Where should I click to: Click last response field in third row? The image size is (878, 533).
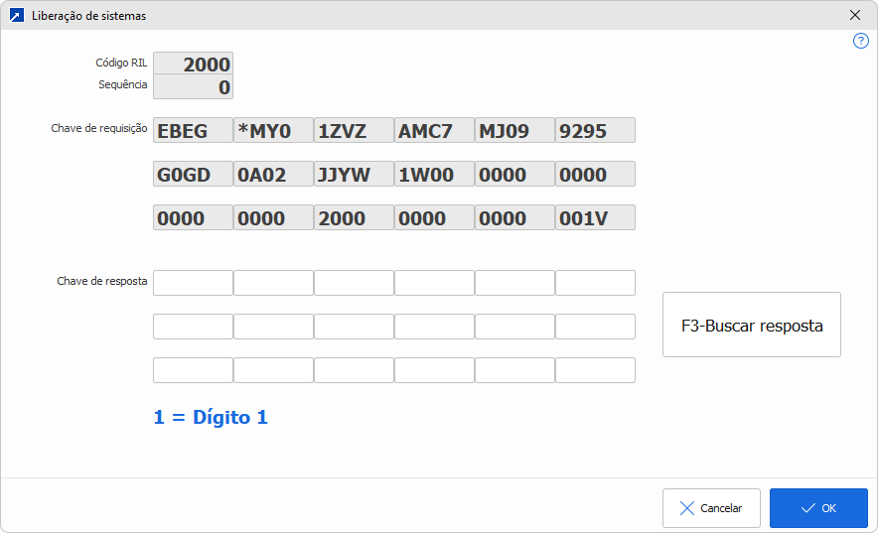[x=595, y=370]
